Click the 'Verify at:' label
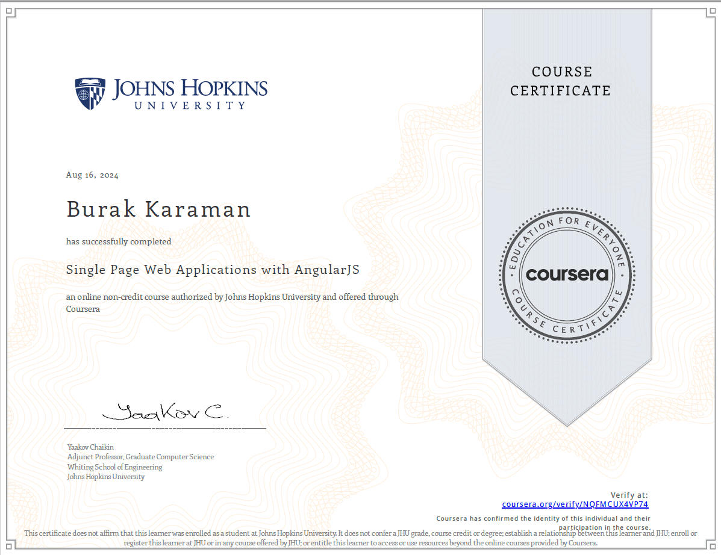 tap(629, 495)
